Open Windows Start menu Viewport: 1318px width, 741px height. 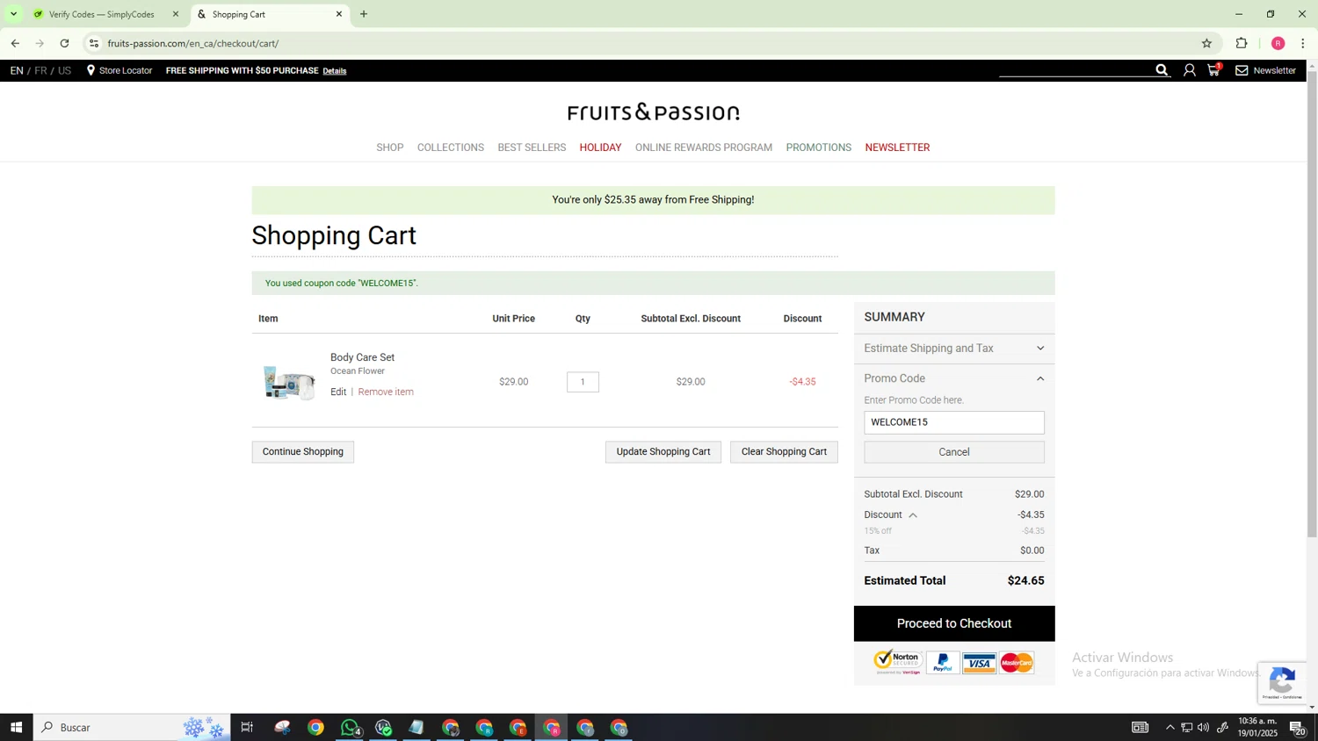16,727
